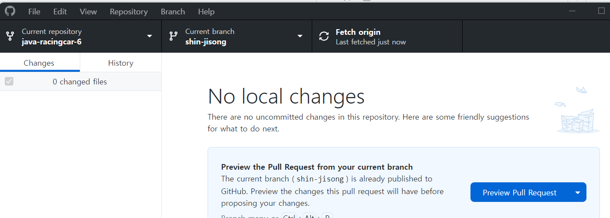Open the Help menu
This screenshot has width=610, height=218.
pos(207,12)
